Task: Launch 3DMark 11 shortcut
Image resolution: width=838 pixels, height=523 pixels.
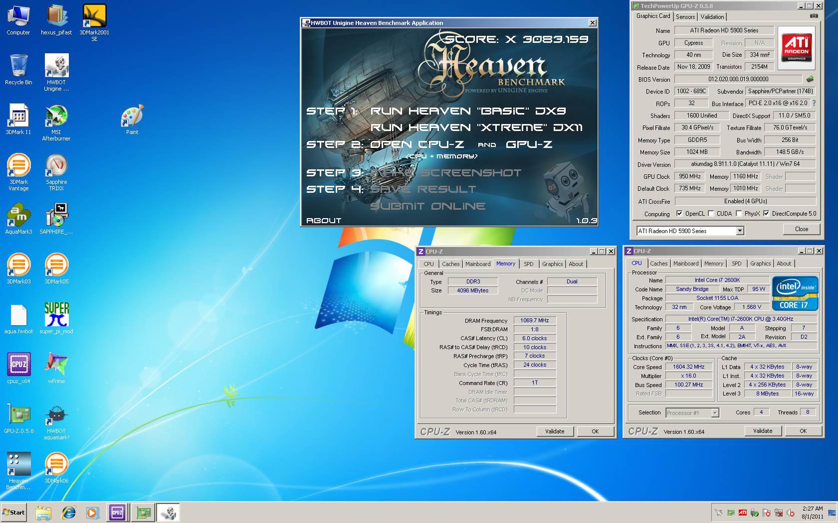Action: [x=18, y=120]
